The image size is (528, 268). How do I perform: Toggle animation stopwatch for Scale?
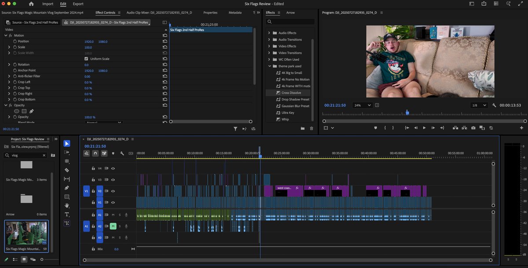(x=15, y=47)
